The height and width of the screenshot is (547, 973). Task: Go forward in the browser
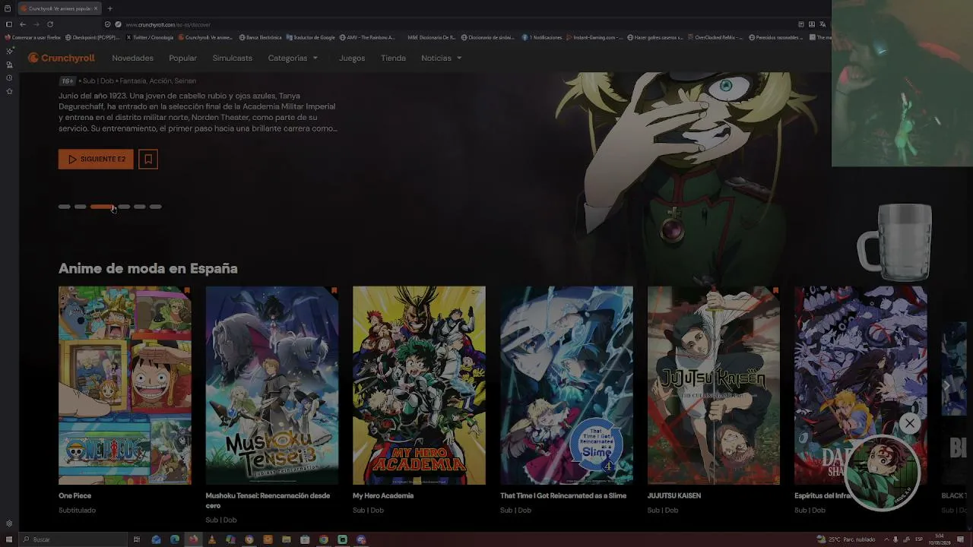click(x=36, y=24)
